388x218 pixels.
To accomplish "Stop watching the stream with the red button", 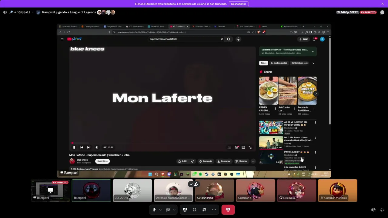I will 228,210.
